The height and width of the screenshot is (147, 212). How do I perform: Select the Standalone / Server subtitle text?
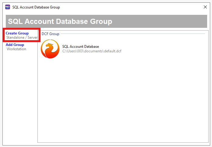click(22, 38)
